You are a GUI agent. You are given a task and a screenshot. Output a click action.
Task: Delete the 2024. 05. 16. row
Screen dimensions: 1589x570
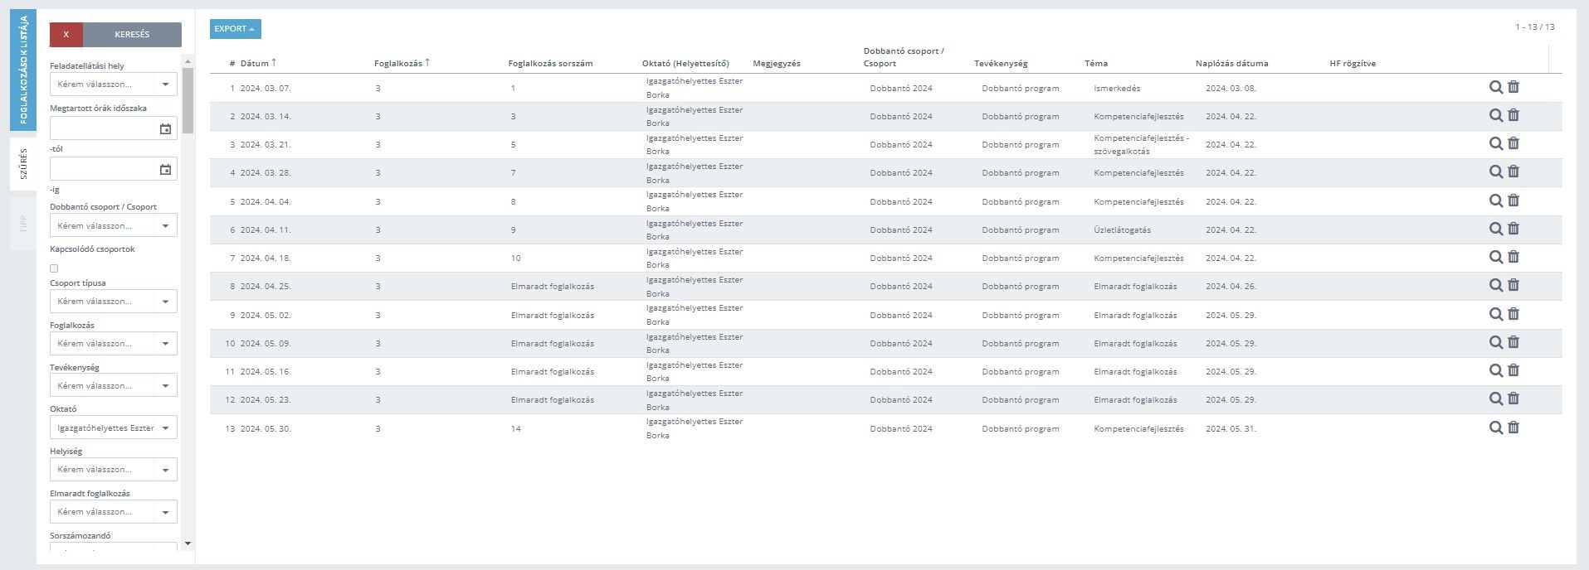click(1513, 370)
